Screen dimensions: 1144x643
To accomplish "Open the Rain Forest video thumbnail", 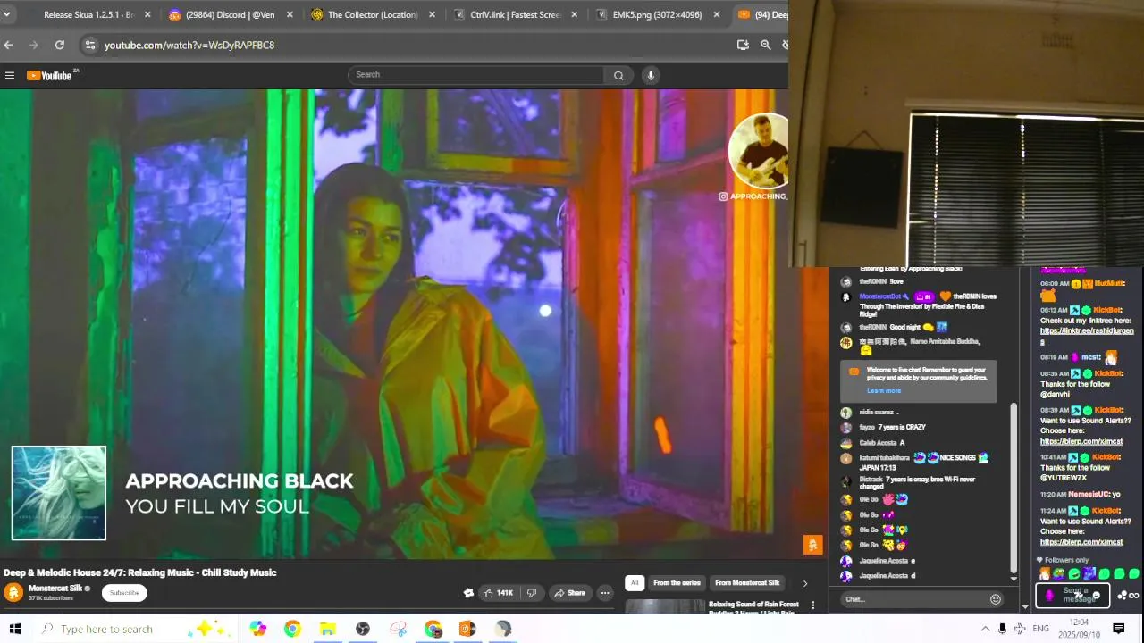I will click(665, 607).
